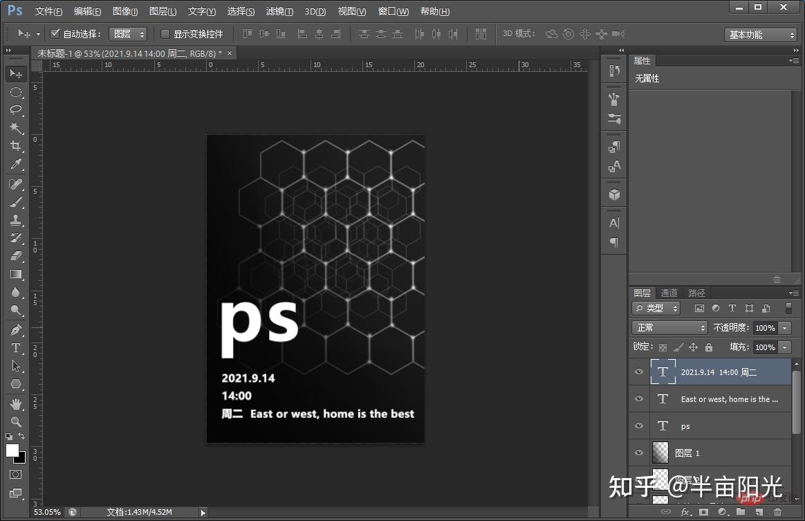Select the Lasso tool

pos(16,110)
